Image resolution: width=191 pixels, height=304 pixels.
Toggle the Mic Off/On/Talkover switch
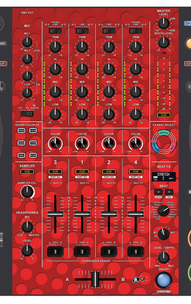coord(27,114)
